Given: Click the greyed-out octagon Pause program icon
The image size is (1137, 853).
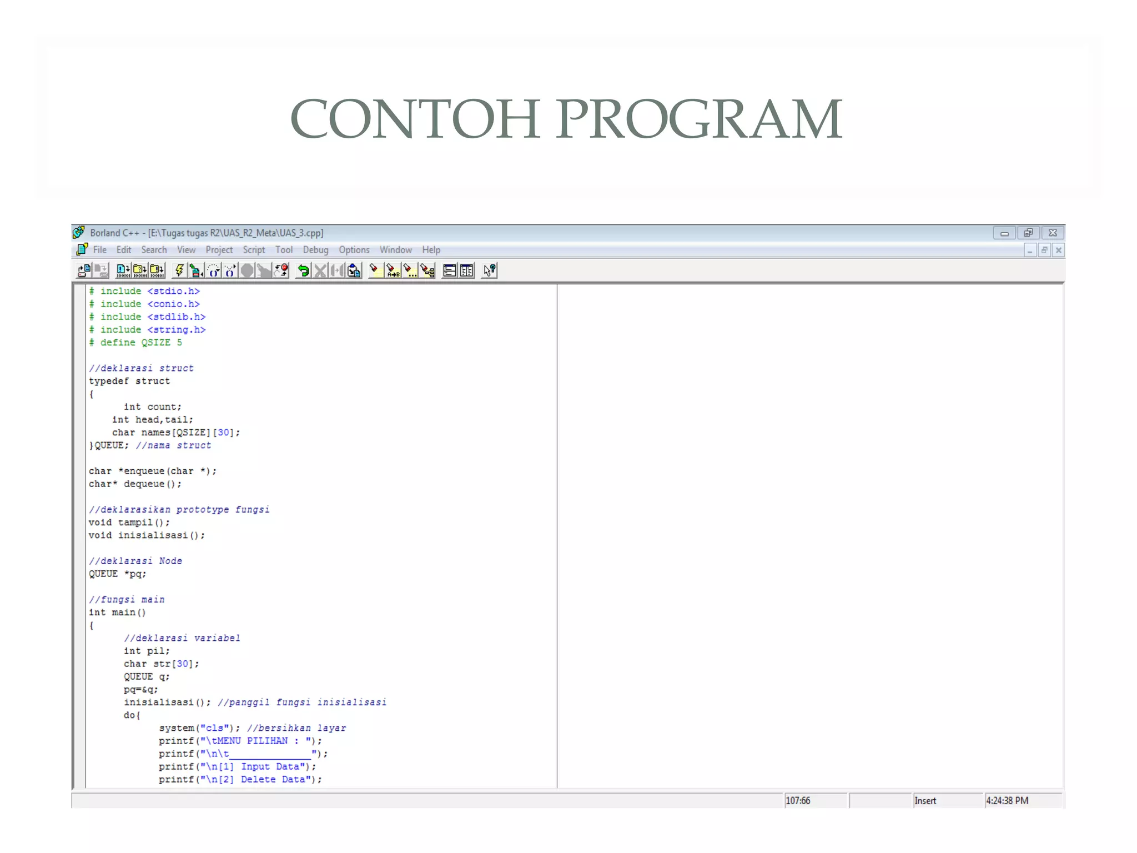Looking at the screenshot, I should click(247, 270).
